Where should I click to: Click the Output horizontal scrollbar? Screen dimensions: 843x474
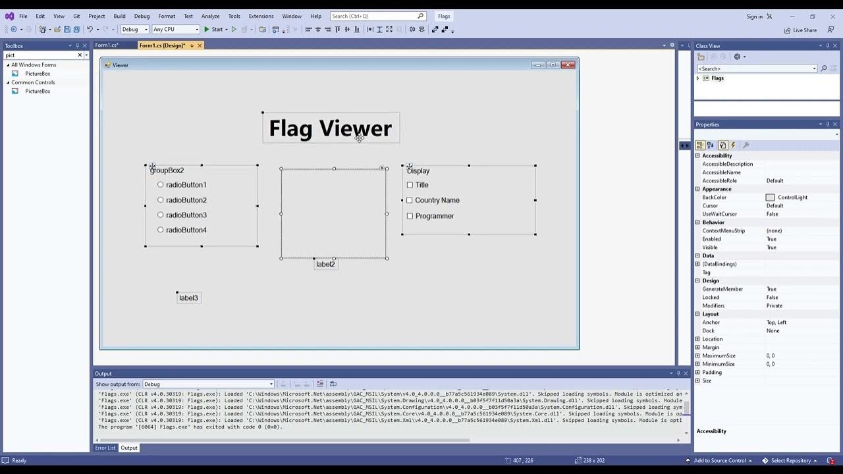point(283,440)
